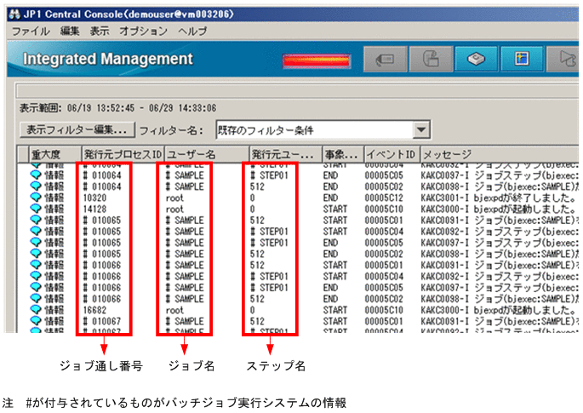Click root user name in the 14128 row
Screen dimensions: 583x413
click(174, 209)
